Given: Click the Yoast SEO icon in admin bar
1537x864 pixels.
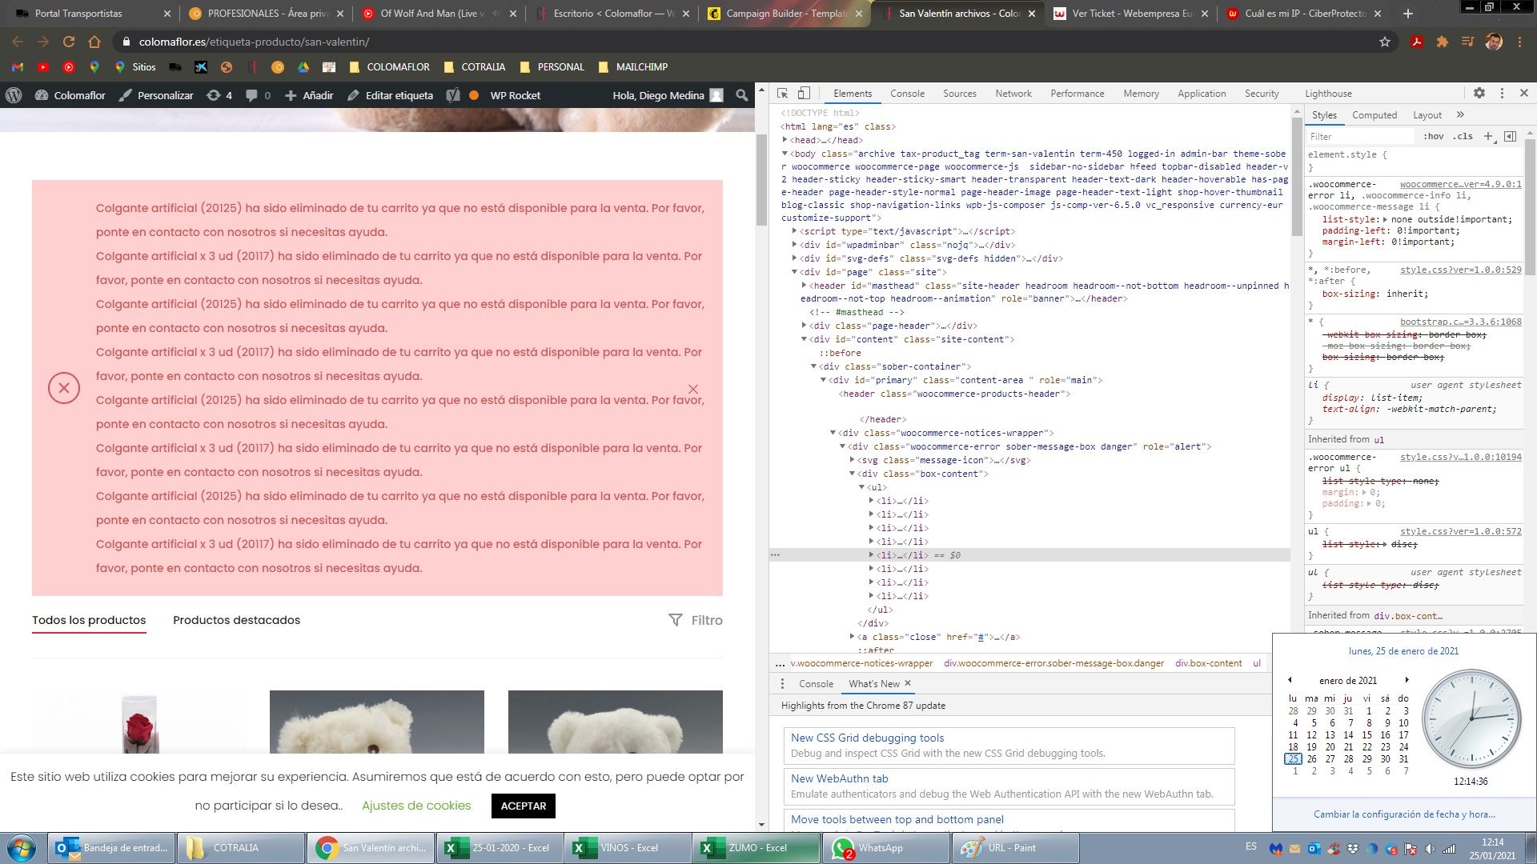Looking at the screenshot, I should pyautogui.click(x=453, y=95).
